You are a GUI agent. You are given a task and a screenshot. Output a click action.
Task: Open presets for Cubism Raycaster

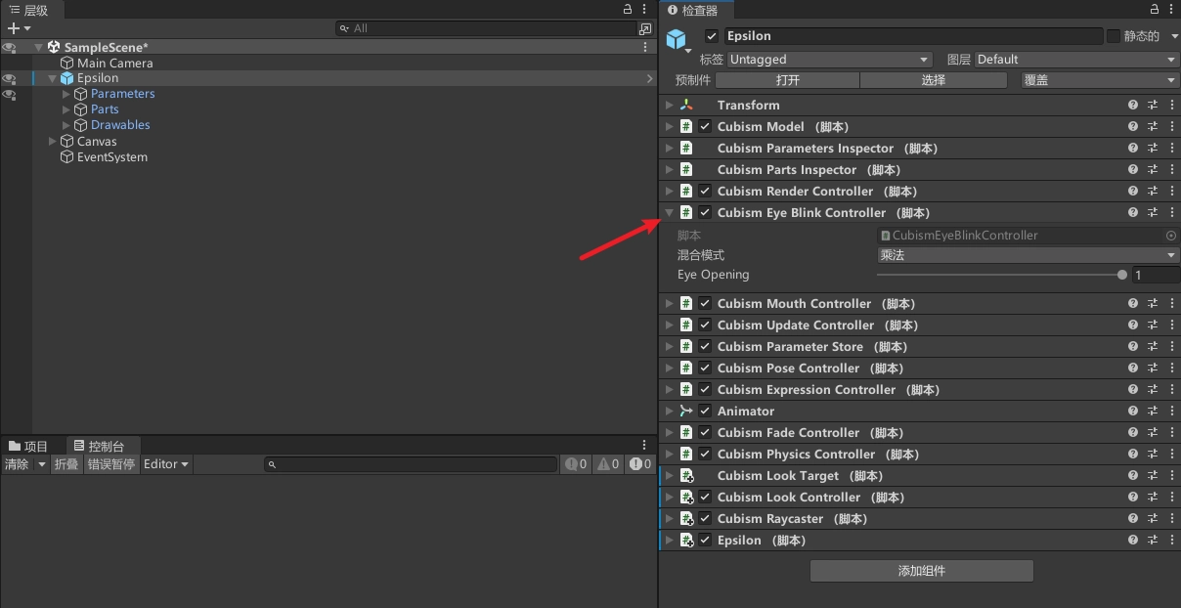tap(1153, 518)
